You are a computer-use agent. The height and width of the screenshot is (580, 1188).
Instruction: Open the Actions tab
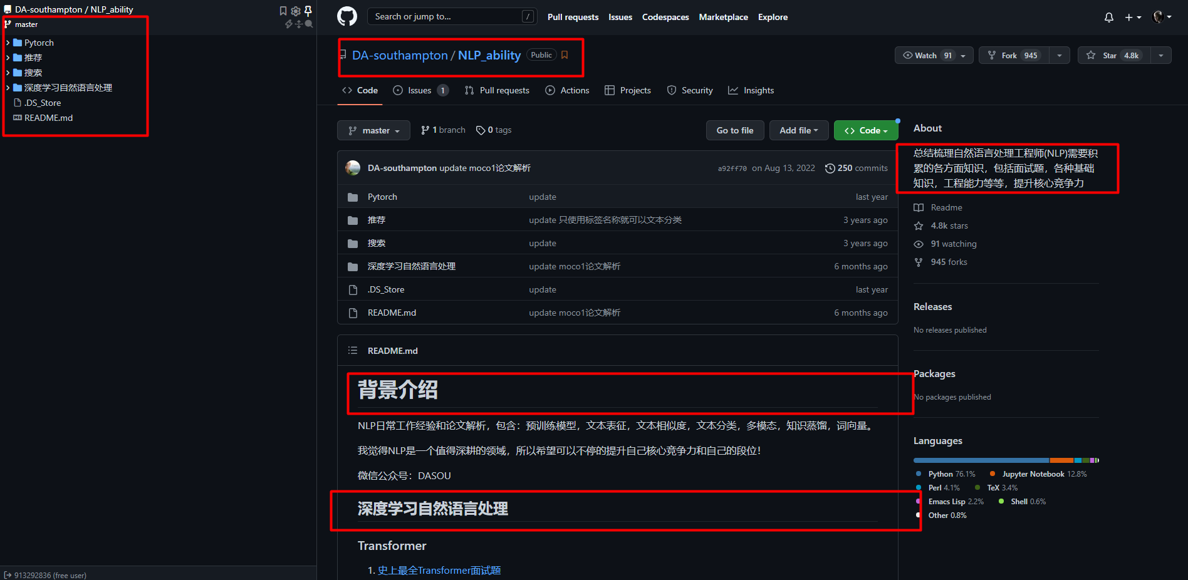pos(567,90)
